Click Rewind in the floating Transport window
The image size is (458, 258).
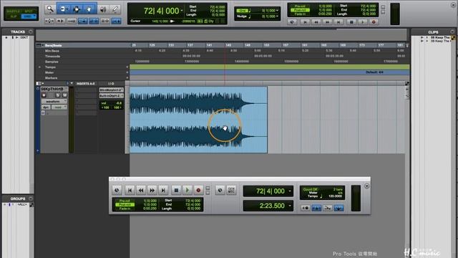click(141, 190)
